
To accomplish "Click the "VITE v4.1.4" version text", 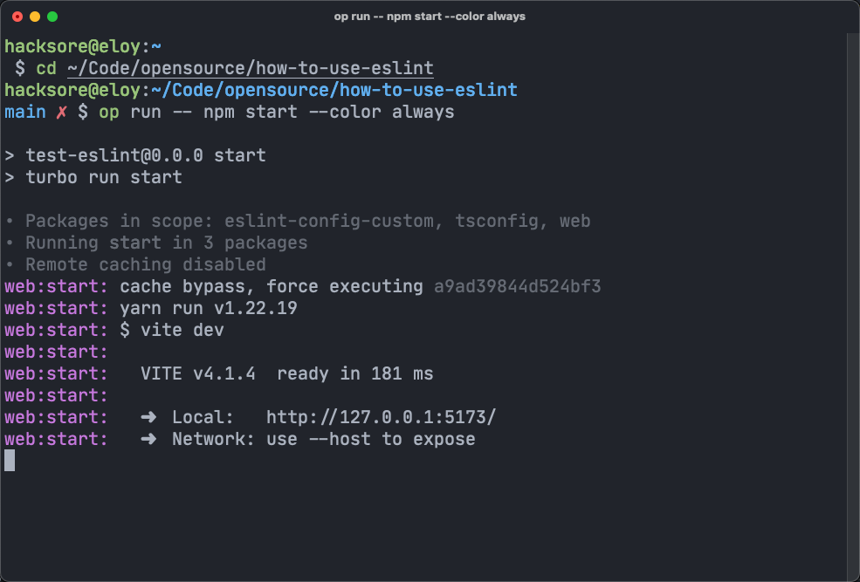I will (x=197, y=373).
